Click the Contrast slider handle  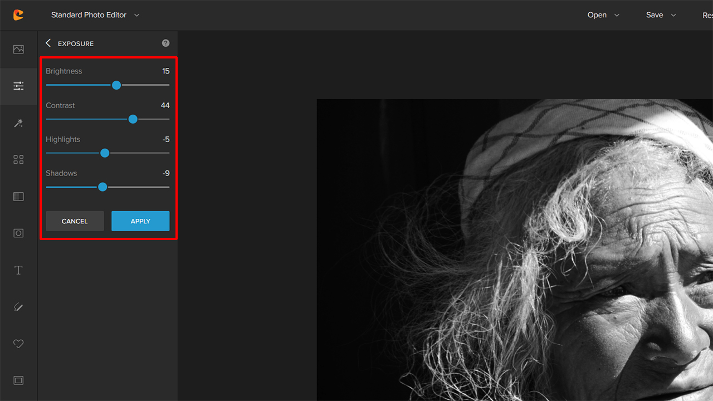click(x=133, y=119)
